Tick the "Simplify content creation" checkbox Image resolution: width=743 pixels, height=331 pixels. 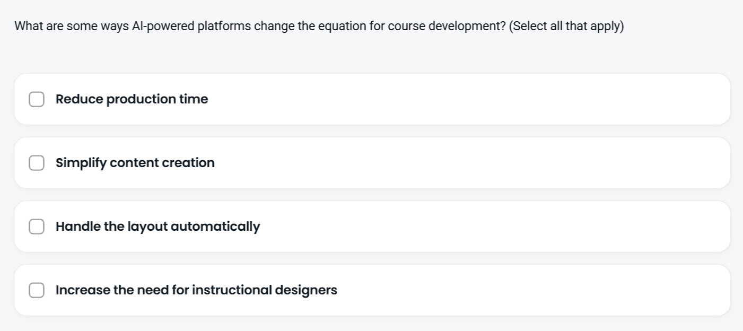tap(37, 163)
